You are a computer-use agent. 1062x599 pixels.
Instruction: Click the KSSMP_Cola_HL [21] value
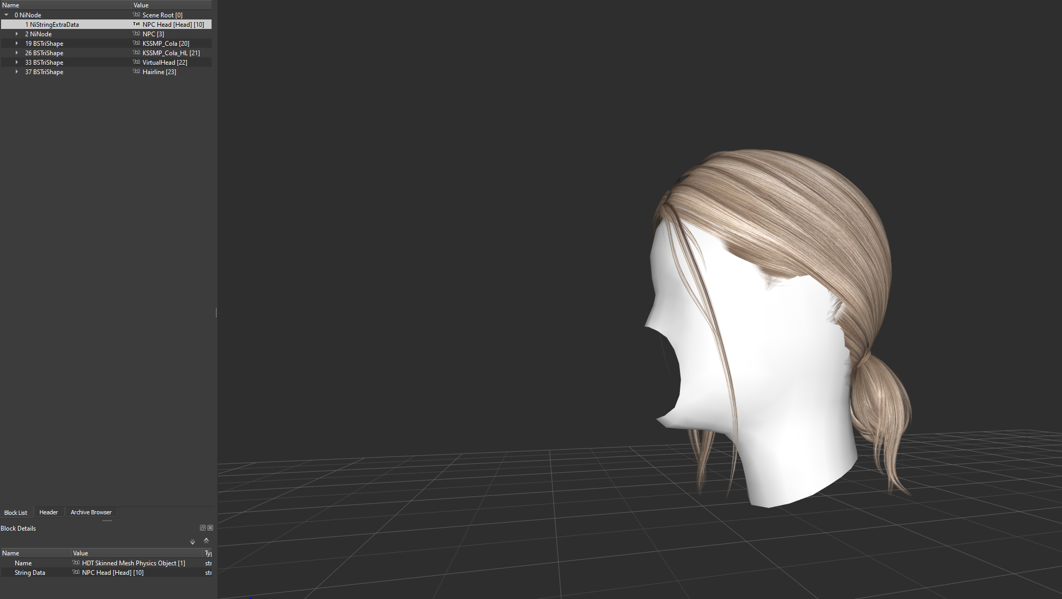click(171, 53)
